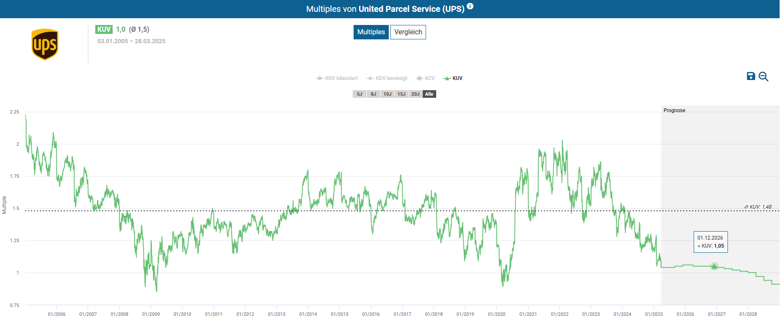
Task: Toggle the KGV bilanziert legend series
Action: click(x=337, y=78)
